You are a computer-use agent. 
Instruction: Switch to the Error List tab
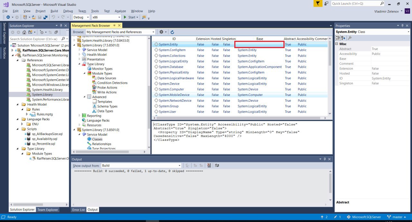(79, 210)
